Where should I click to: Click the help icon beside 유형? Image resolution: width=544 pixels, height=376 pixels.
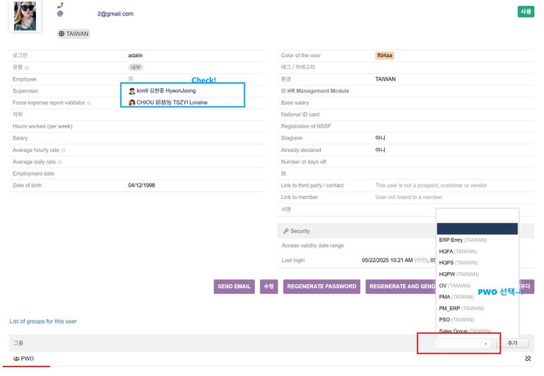(x=27, y=68)
